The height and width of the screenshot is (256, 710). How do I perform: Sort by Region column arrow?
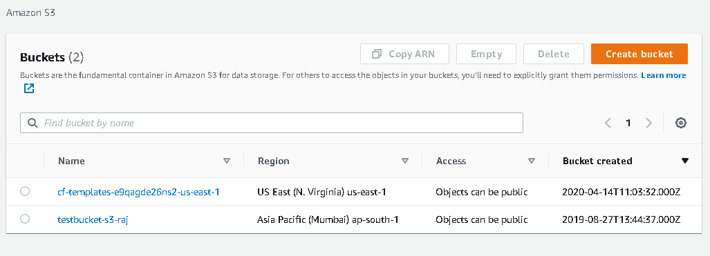(x=405, y=161)
